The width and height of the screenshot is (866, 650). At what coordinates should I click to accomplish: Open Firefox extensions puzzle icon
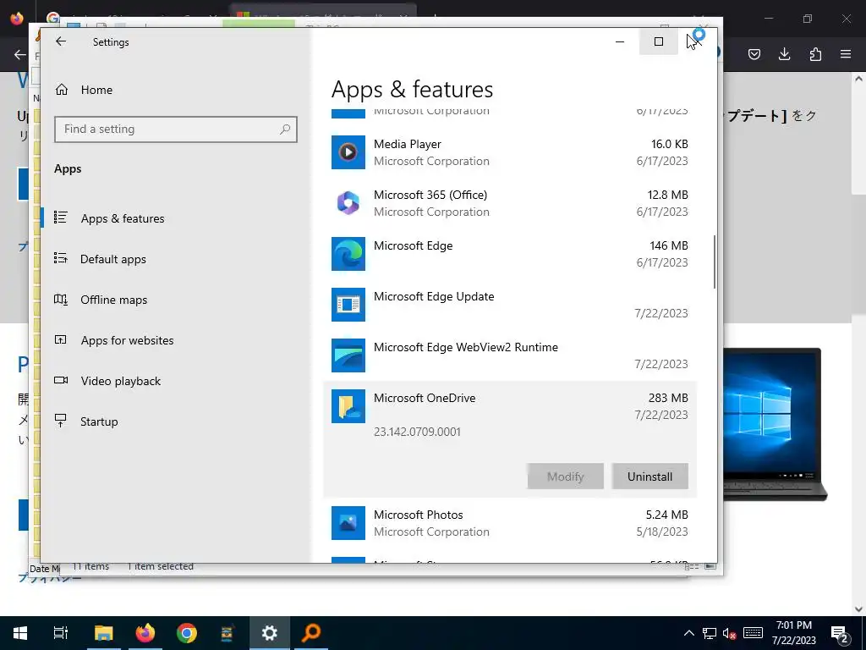(x=815, y=54)
